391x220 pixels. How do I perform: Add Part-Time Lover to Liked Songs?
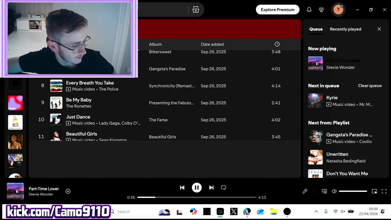point(68,191)
